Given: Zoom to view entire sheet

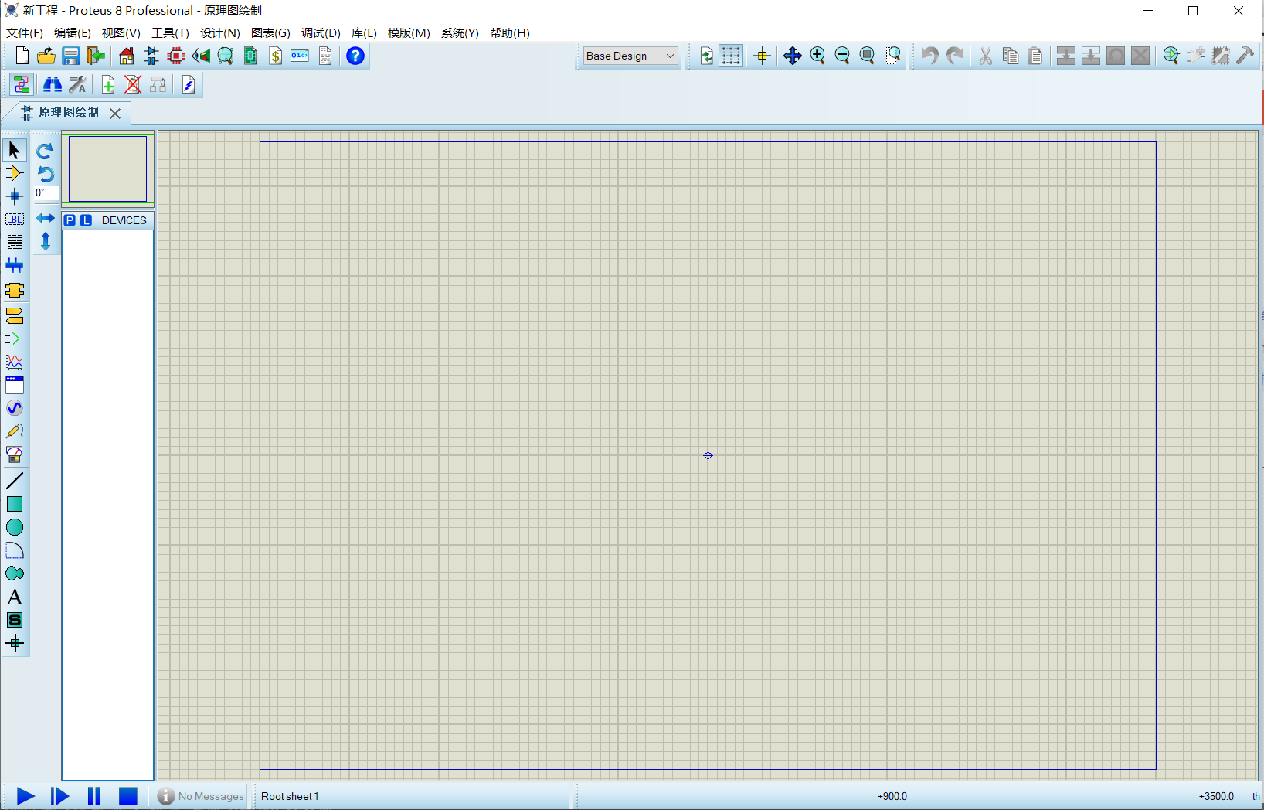Looking at the screenshot, I should pyautogui.click(x=867, y=56).
